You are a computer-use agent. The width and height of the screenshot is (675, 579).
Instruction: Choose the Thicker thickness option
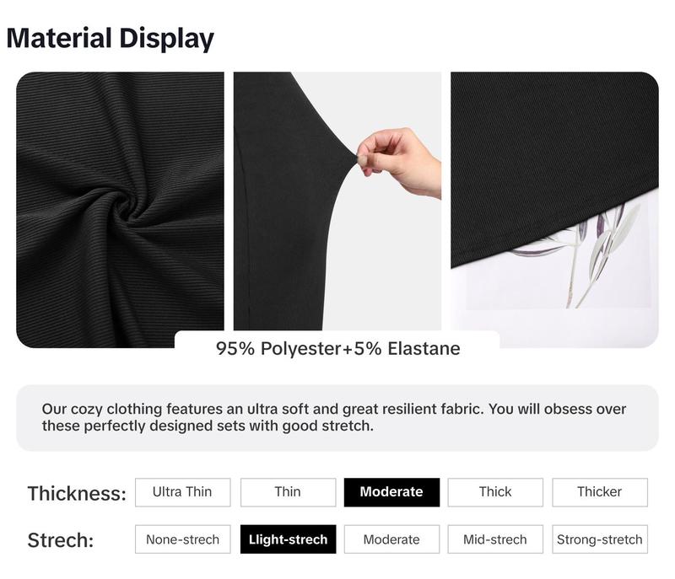click(600, 492)
